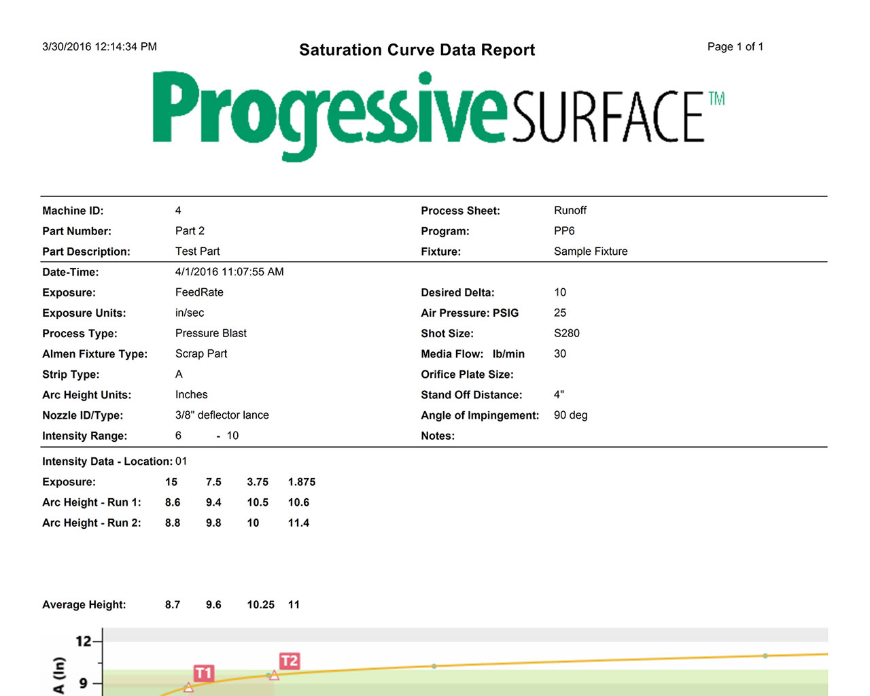Select Program value "PP6"
Viewport: 870px width, 696px height.
pyautogui.click(x=564, y=231)
